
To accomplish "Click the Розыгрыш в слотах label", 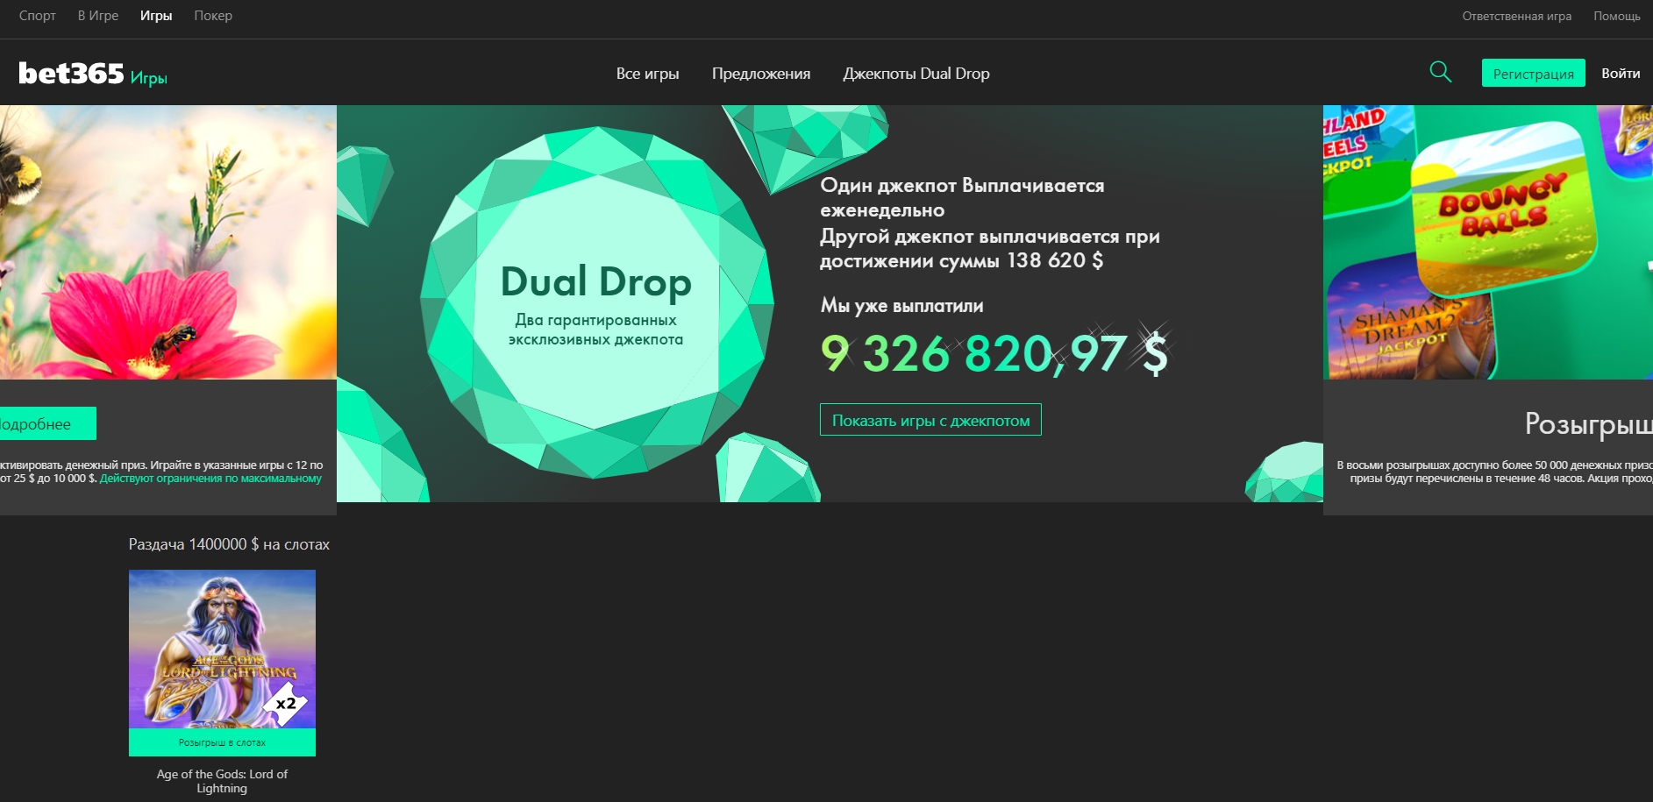I will click(x=222, y=742).
